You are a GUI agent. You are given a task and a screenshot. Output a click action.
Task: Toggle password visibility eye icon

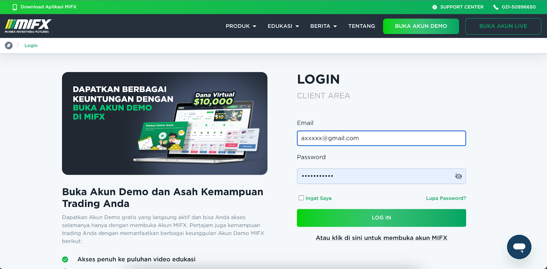(x=458, y=176)
